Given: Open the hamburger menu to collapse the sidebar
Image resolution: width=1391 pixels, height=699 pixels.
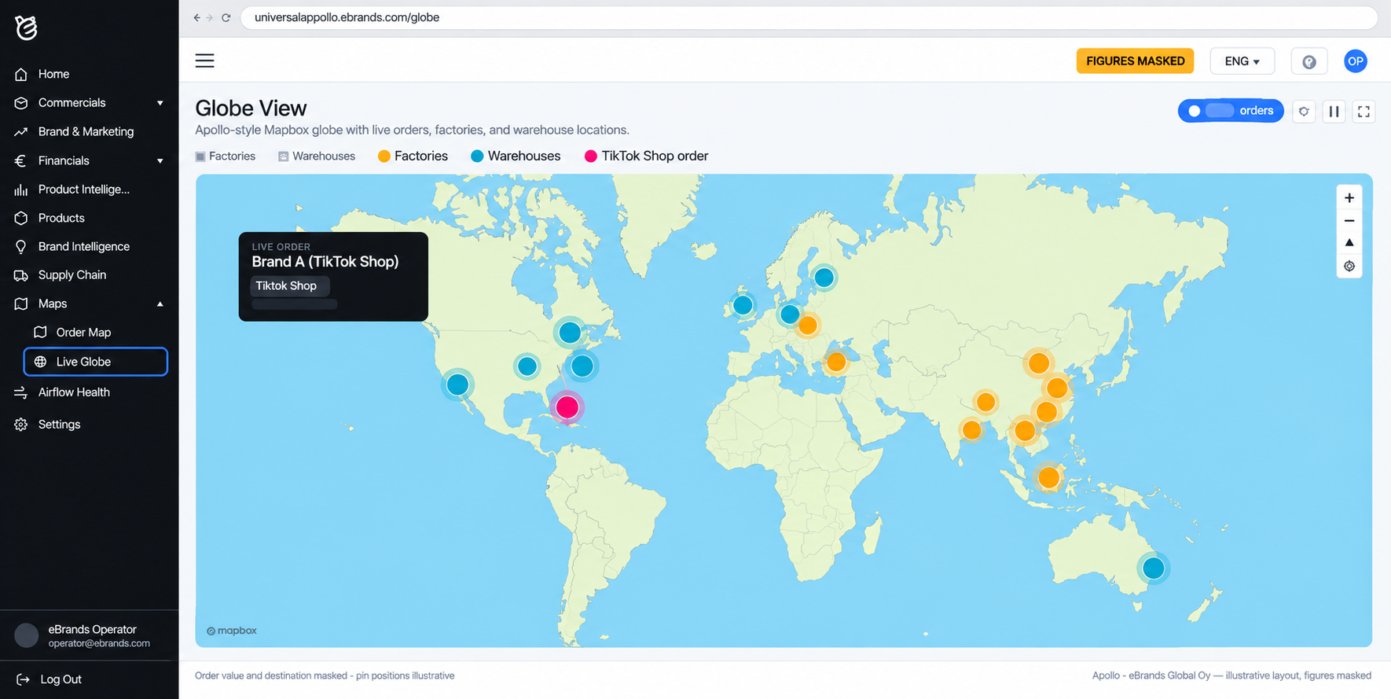Looking at the screenshot, I should [x=204, y=61].
